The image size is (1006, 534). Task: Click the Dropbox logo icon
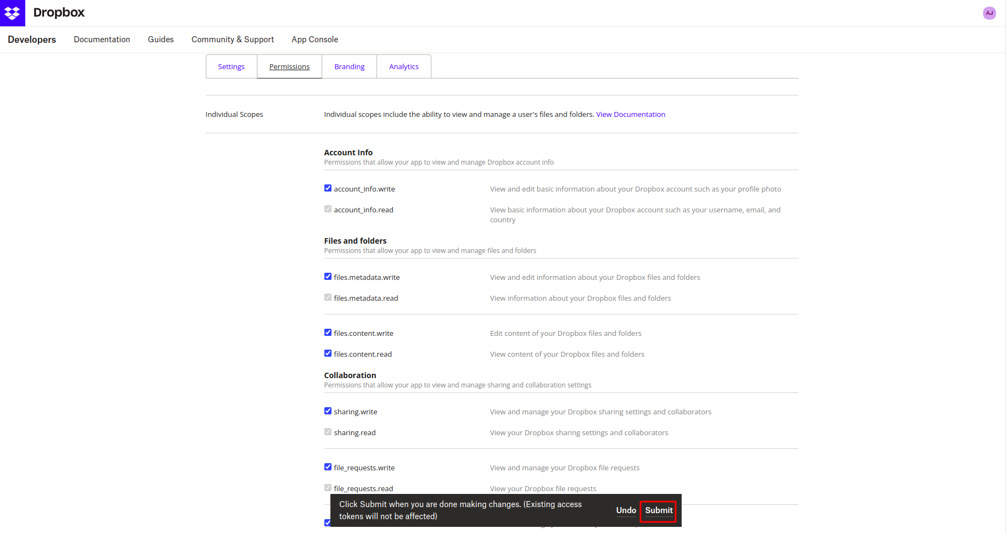click(x=12, y=13)
